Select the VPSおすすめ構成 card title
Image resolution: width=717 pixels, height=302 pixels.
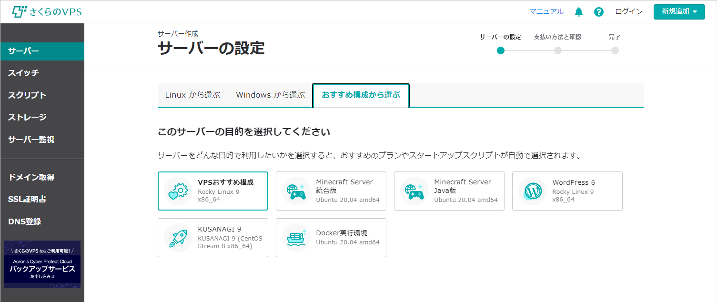coord(226,182)
